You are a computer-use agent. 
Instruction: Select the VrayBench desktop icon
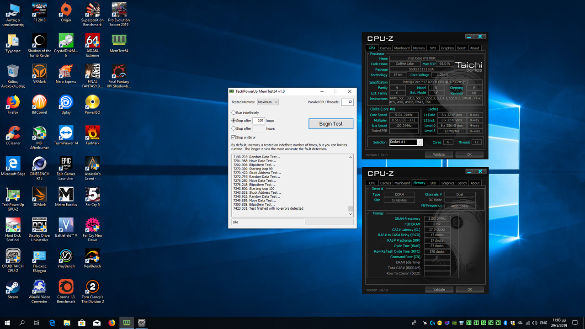click(x=66, y=258)
